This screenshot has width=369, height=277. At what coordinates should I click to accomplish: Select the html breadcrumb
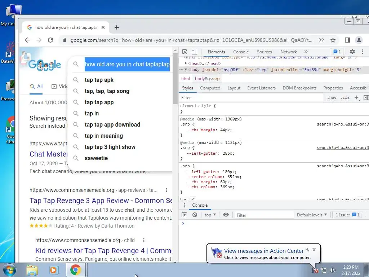(186, 79)
